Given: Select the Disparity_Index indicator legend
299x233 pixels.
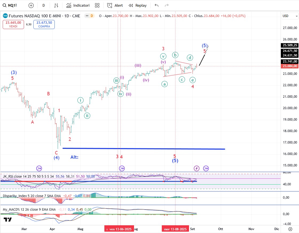Looking at the screenshot, I should click(32, 196).
